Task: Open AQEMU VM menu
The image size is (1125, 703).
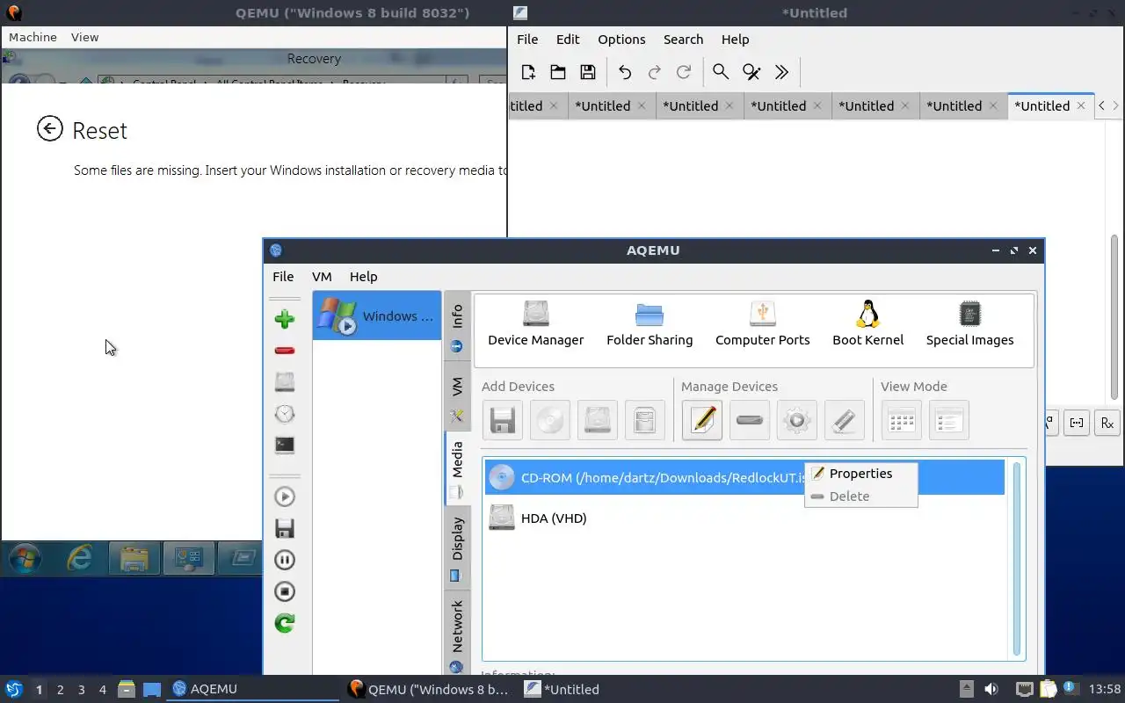Action: (322, 276)
